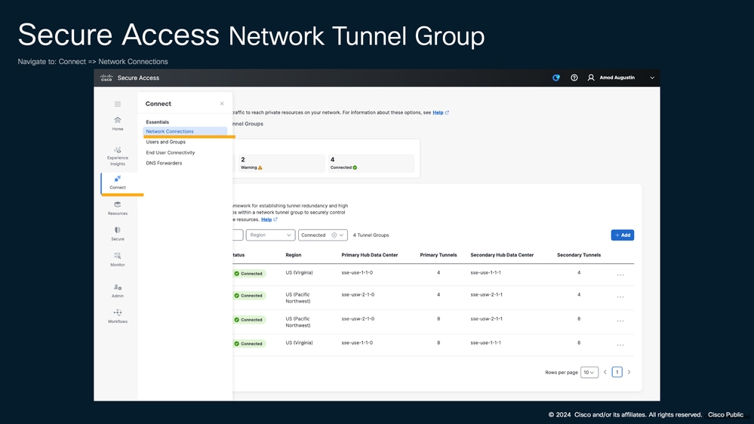The image size is (754, 424).
Task: Open the Secure shield section
Action: (x=117, y=234)
